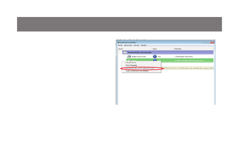Viewport: 239px width, 166px height.
Task: Click the USBest Technology USB Mass Storage Device text
Action: pyautogui.click(x=189, y=60)
